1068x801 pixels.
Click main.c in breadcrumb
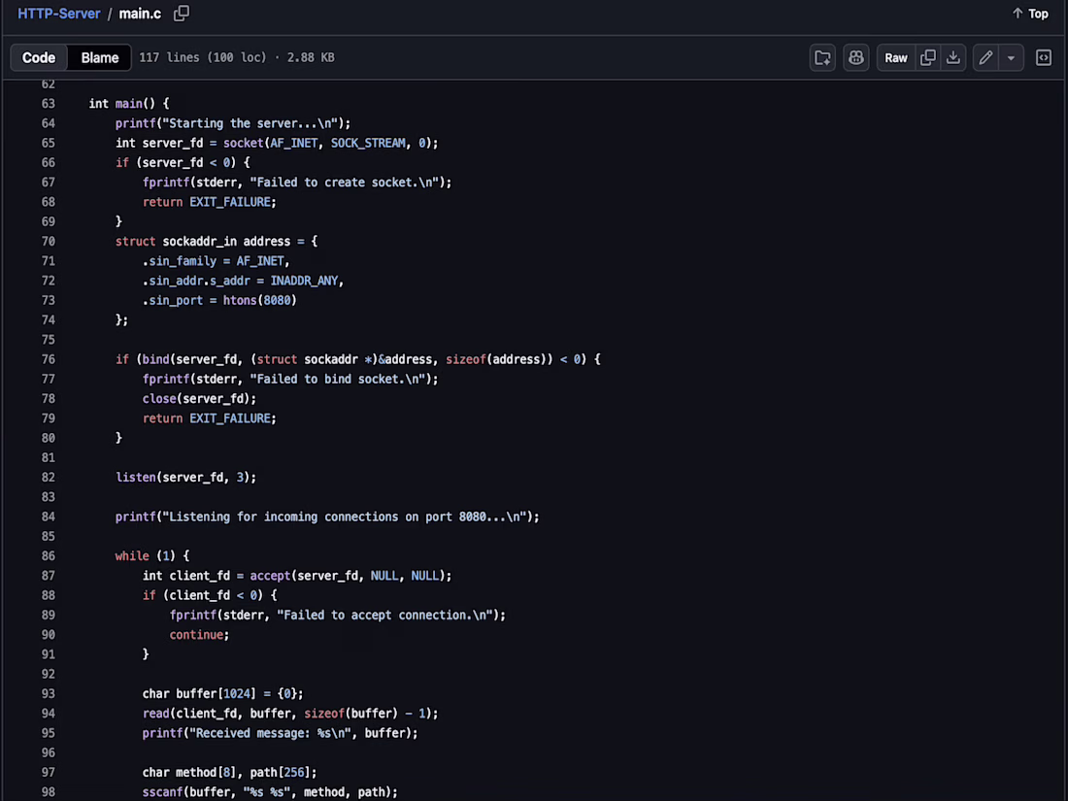pyautogui.click(x=140, y=14)
